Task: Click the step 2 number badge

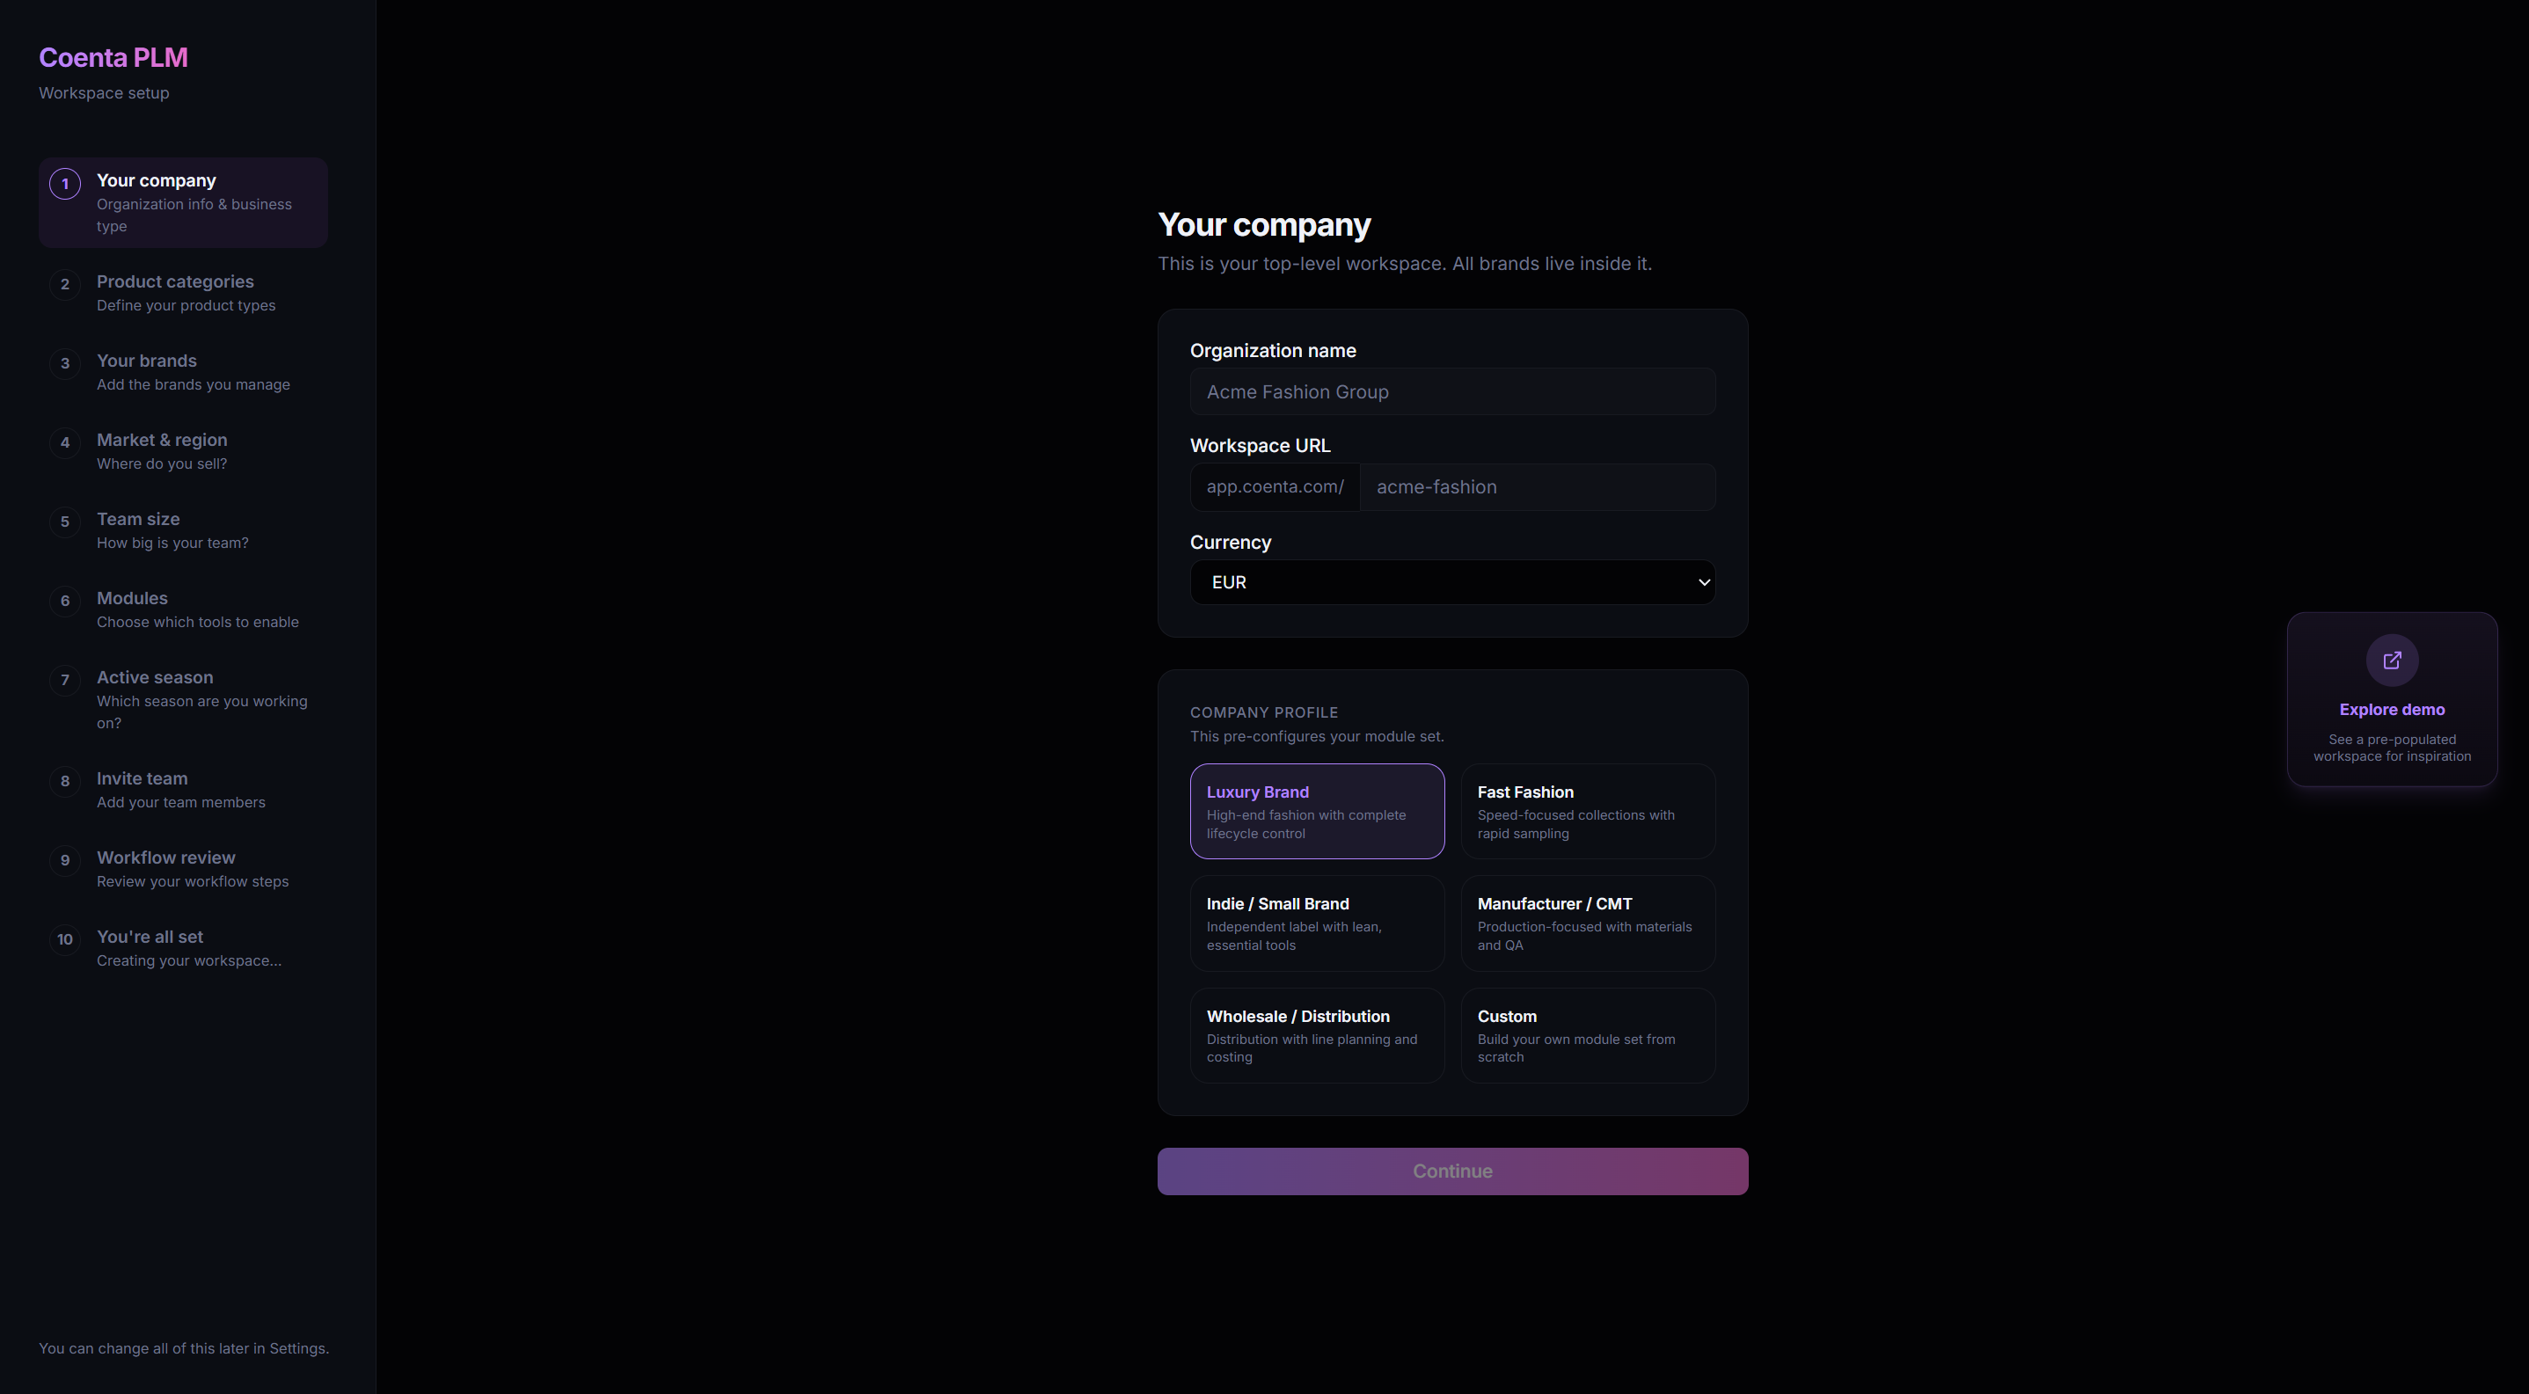Action: click(x=65, y=285)
